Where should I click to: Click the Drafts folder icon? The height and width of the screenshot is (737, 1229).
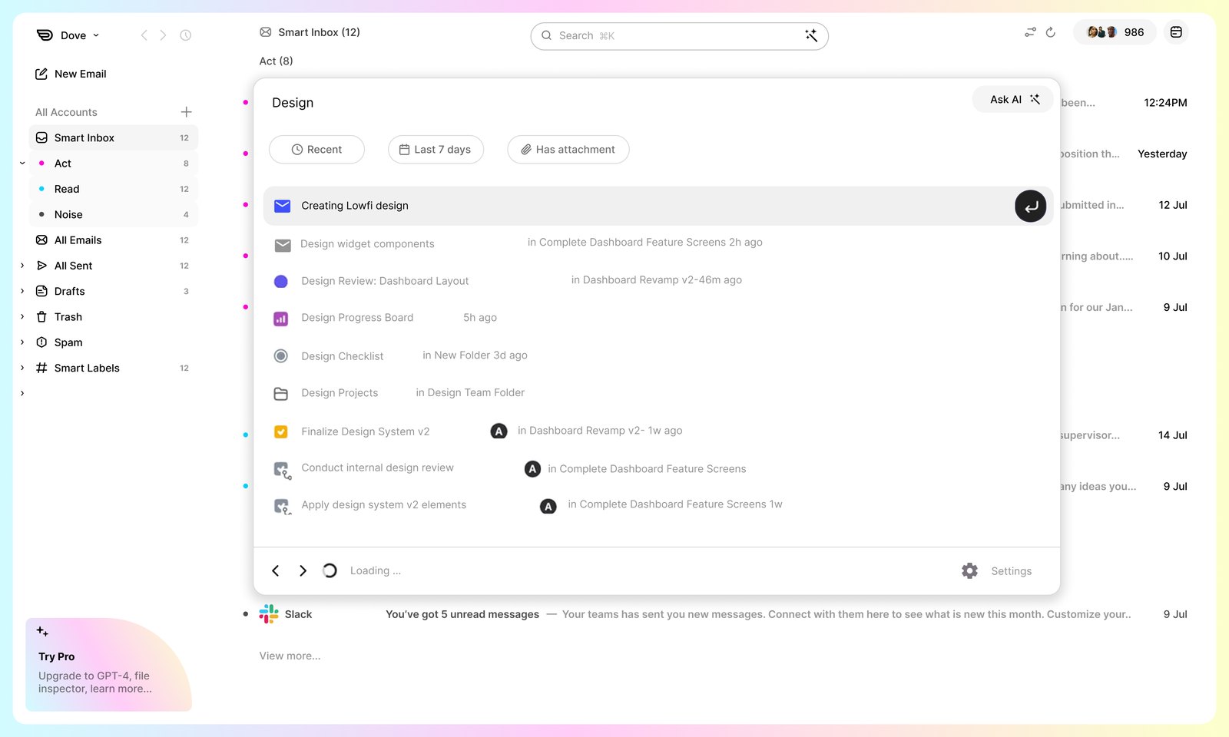(41, 291)
